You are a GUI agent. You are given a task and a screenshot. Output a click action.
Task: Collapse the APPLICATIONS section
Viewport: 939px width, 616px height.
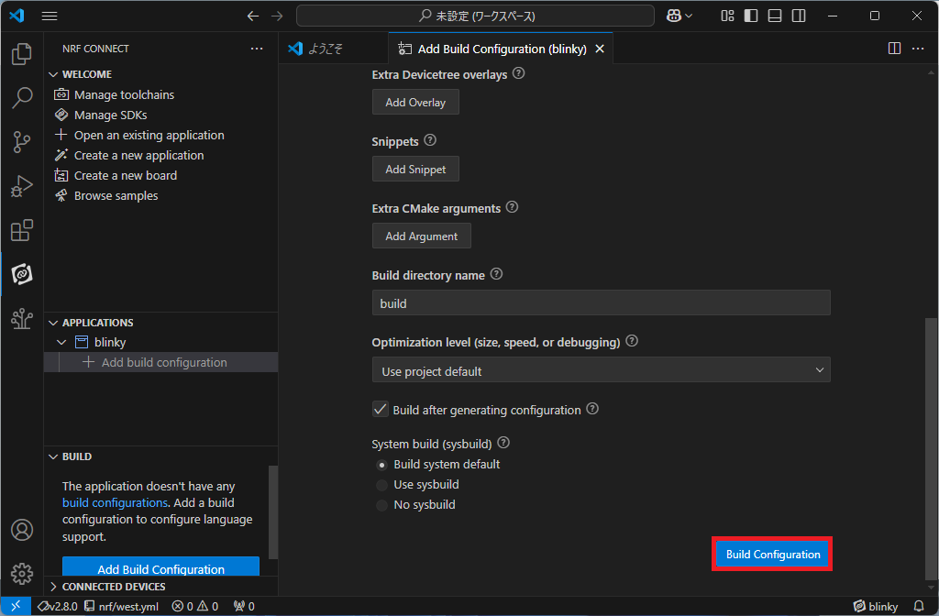pyautogui.click(x=53, y=323)
